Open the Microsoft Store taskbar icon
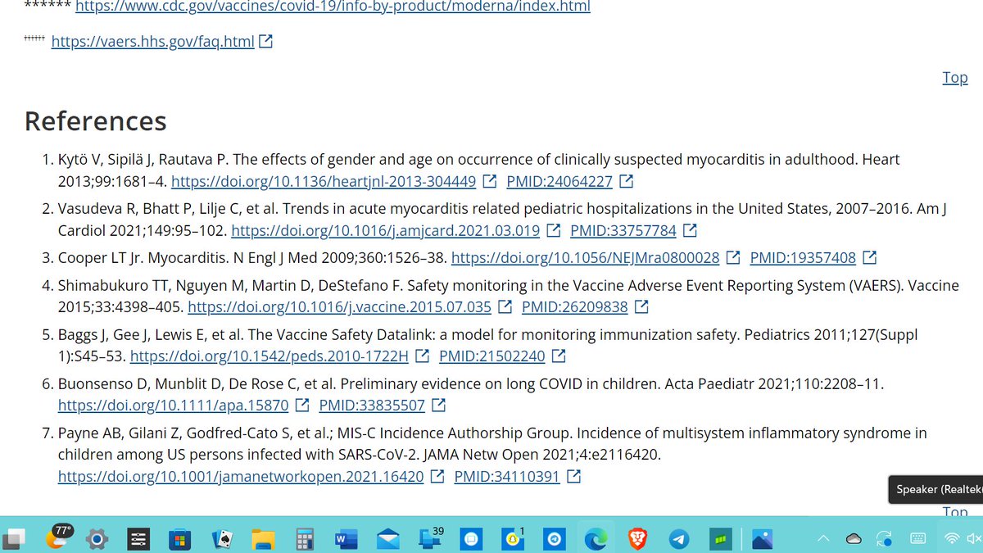983x553 pixels. pos(179,539)
